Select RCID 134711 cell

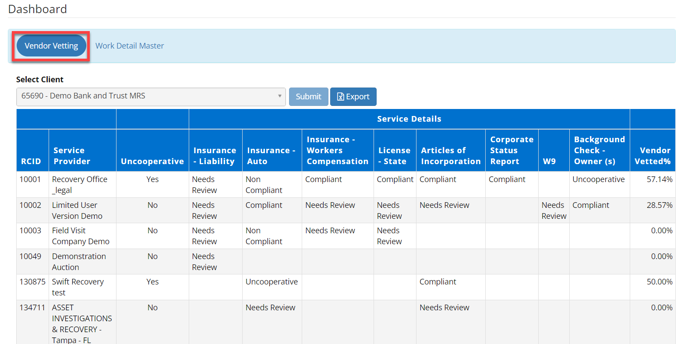(x=32, y=322)
